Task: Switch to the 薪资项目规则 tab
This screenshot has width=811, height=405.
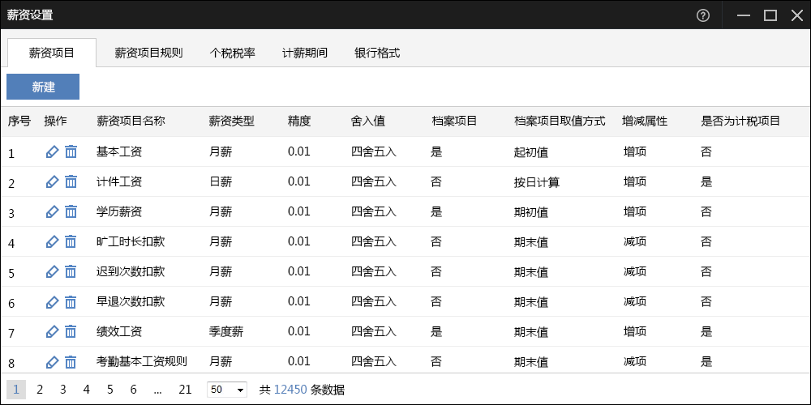Action: point(148,53)
